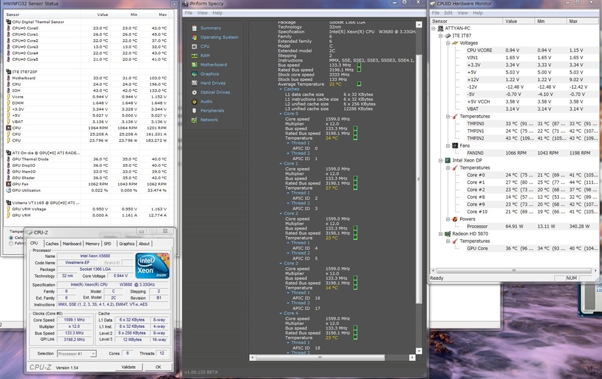This screenshot has width=602, height=379.
Task: Select the Optical Drives disc icon
Action: point(194,92)
